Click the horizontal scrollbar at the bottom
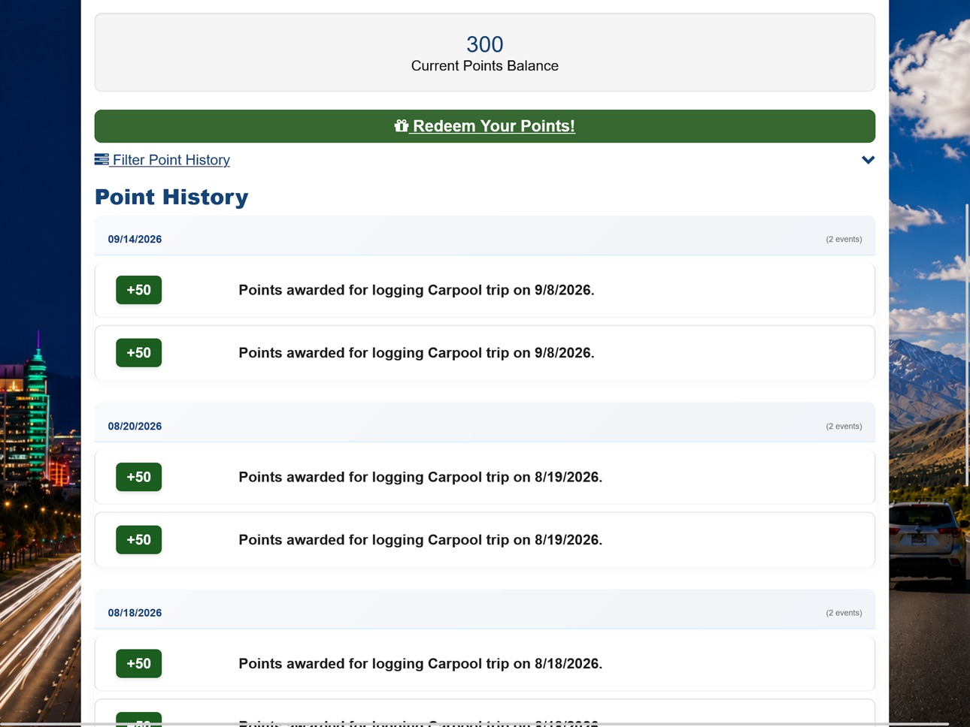Viewport: 970px width, 727px height. tap(474, 724)
